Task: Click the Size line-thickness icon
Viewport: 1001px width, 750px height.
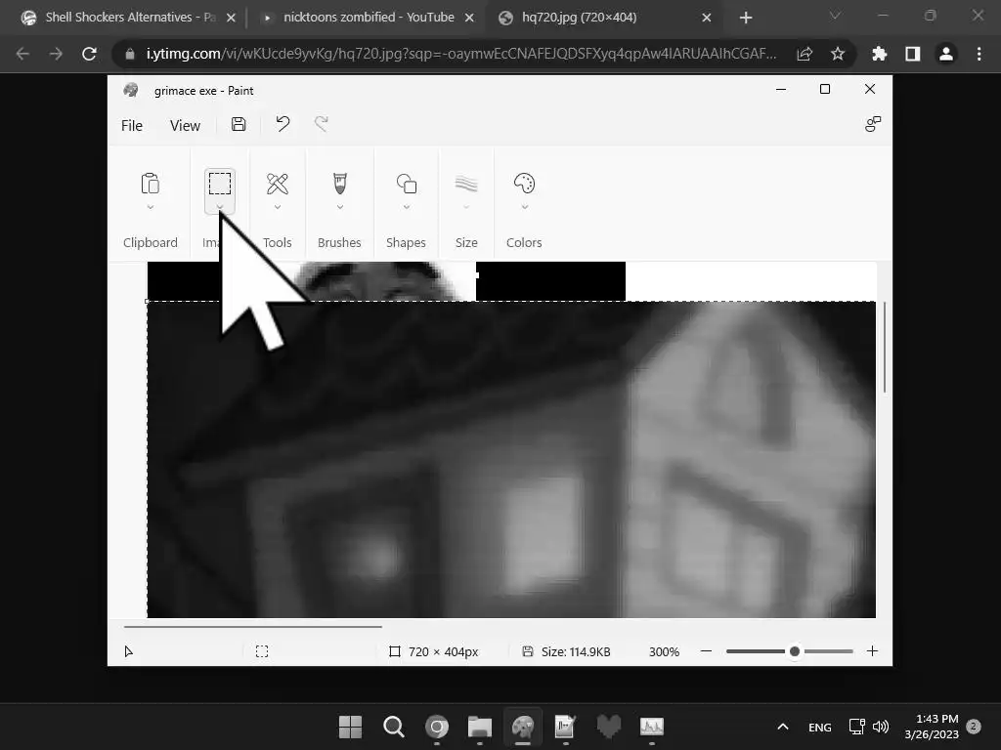Action: [x=466, y=184]
